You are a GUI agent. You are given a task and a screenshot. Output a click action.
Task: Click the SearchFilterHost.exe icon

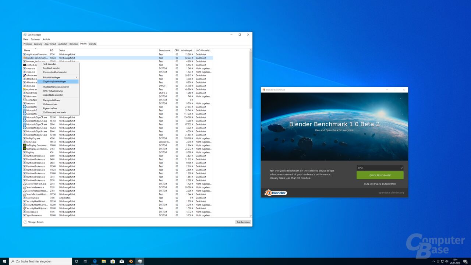[24, 184]
